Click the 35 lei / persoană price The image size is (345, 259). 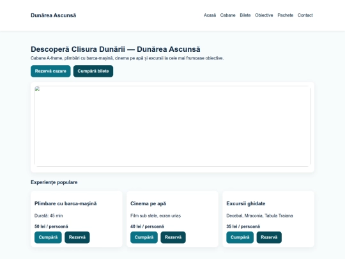pyautogui.click(x=243, y=226)
